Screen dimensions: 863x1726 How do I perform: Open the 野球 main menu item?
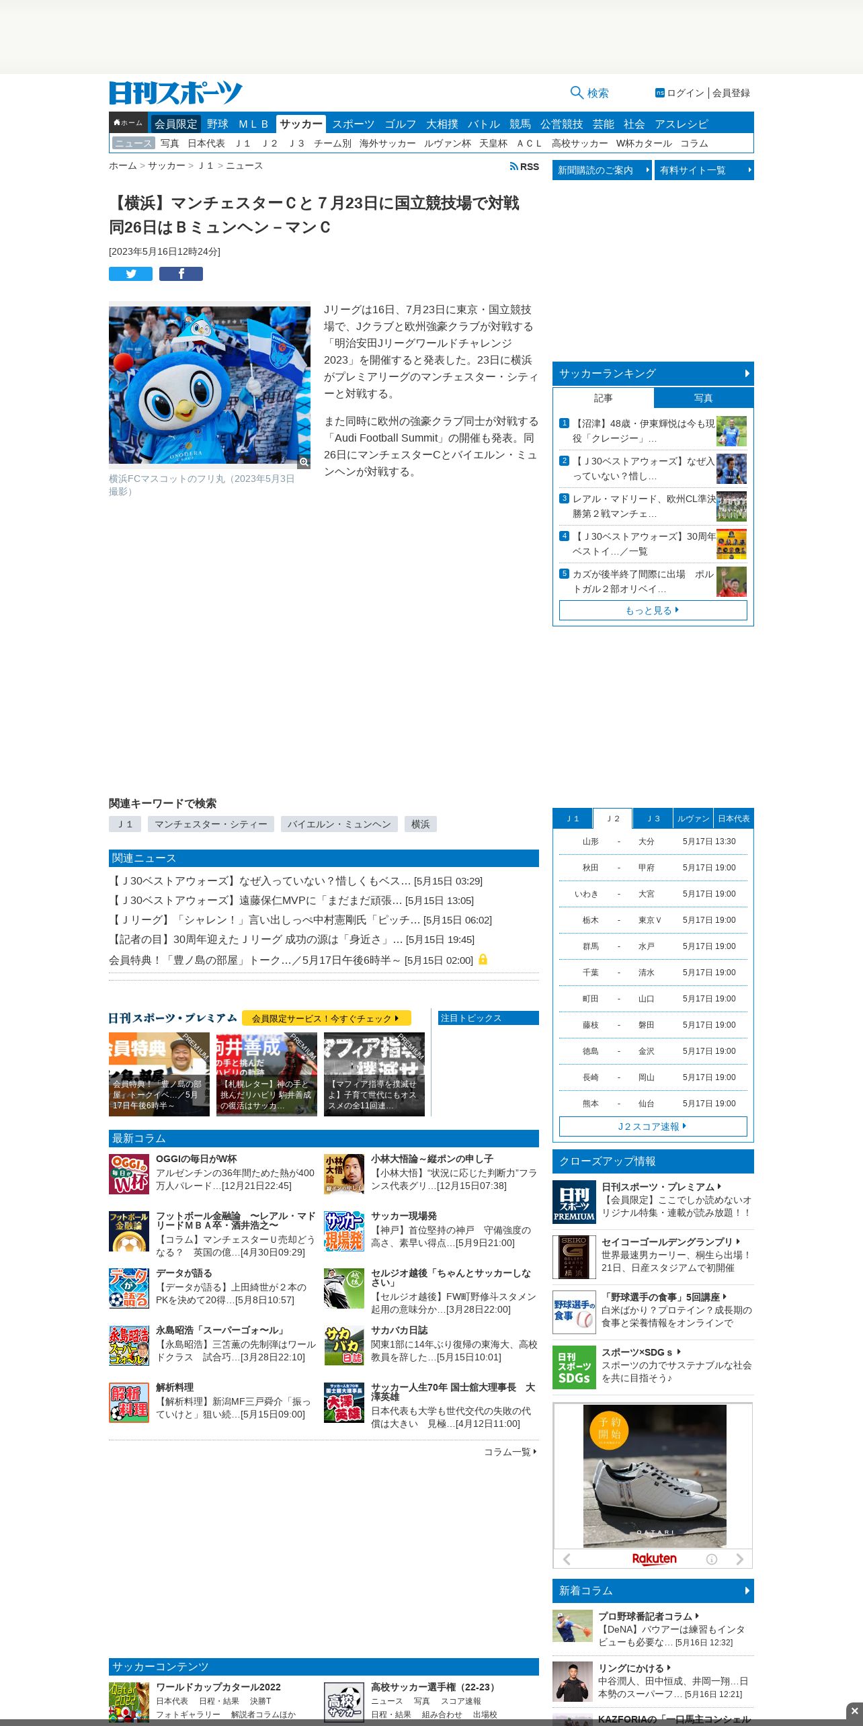tap(218, 124)
